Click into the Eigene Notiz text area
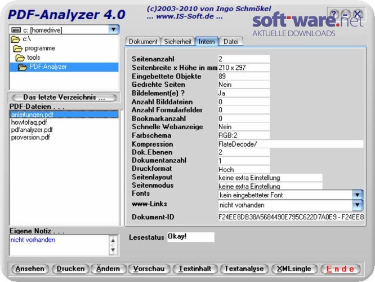Viewport: 375px width, 282px height. click(59, 245)
